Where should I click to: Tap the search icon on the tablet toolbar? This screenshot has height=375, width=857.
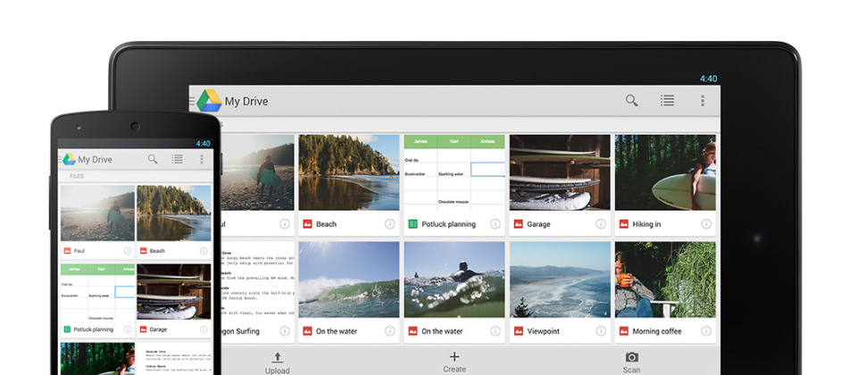[632, 101]
